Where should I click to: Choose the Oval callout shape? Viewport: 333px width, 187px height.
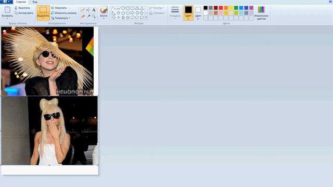(137, 18)
